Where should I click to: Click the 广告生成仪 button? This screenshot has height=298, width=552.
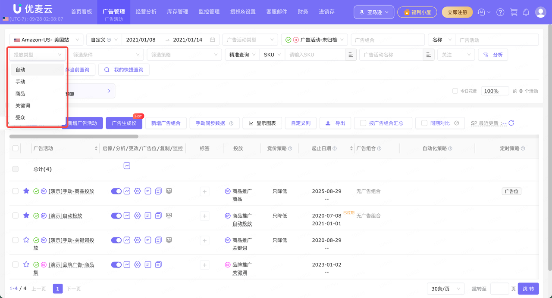tap(124, 123)
